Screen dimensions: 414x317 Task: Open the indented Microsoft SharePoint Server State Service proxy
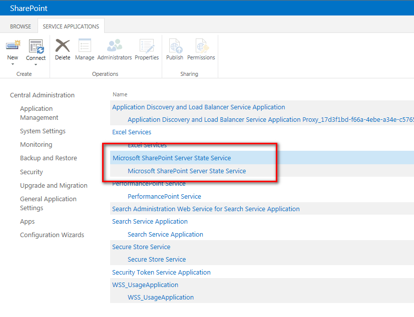(187, 171)
